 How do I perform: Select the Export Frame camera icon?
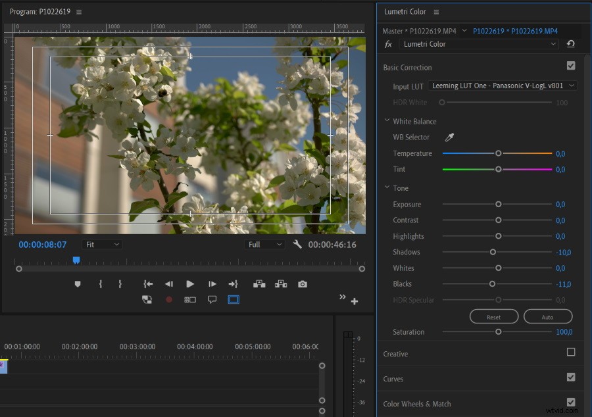(302, 283)
